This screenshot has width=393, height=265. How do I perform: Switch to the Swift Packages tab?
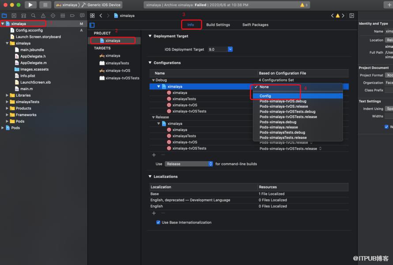[255, 25]
